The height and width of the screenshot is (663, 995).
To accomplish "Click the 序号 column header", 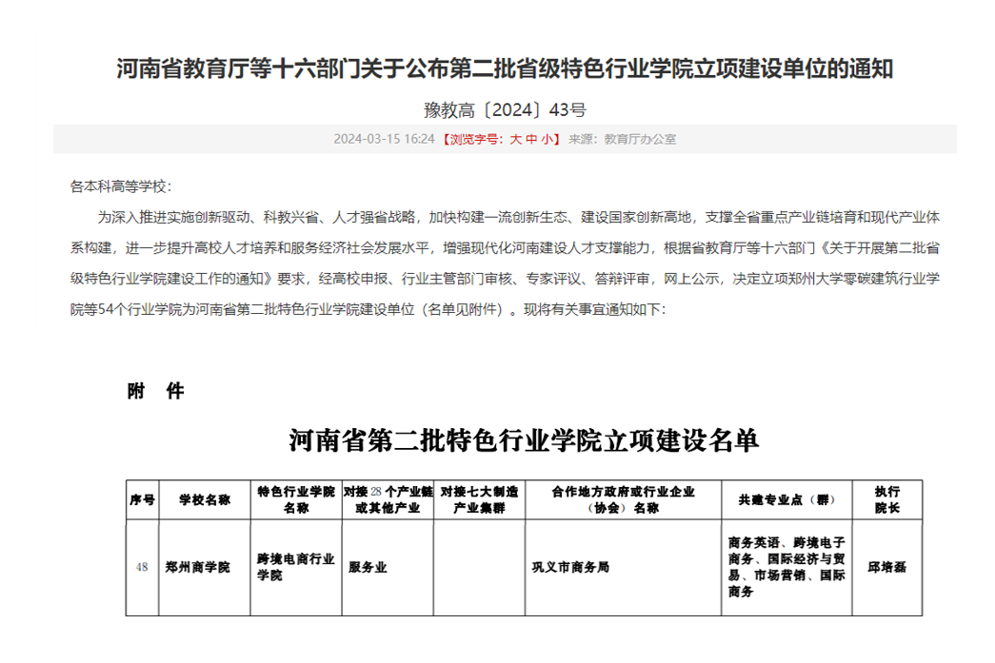I will (x=141, y=499).
